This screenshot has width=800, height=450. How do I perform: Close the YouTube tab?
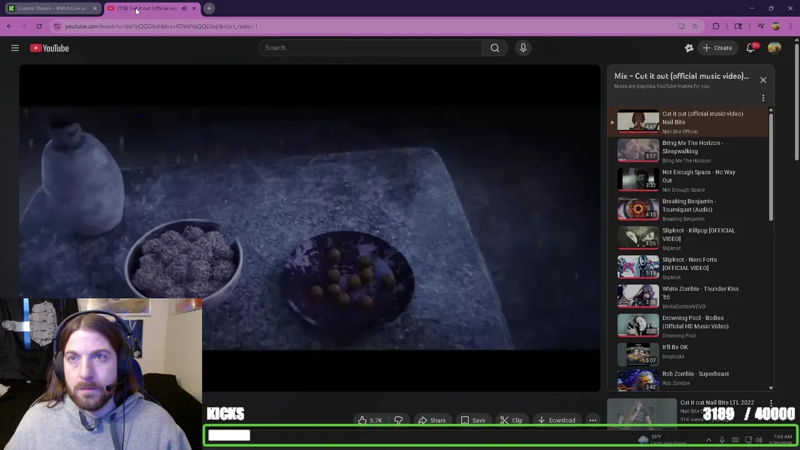coord(194,8)
